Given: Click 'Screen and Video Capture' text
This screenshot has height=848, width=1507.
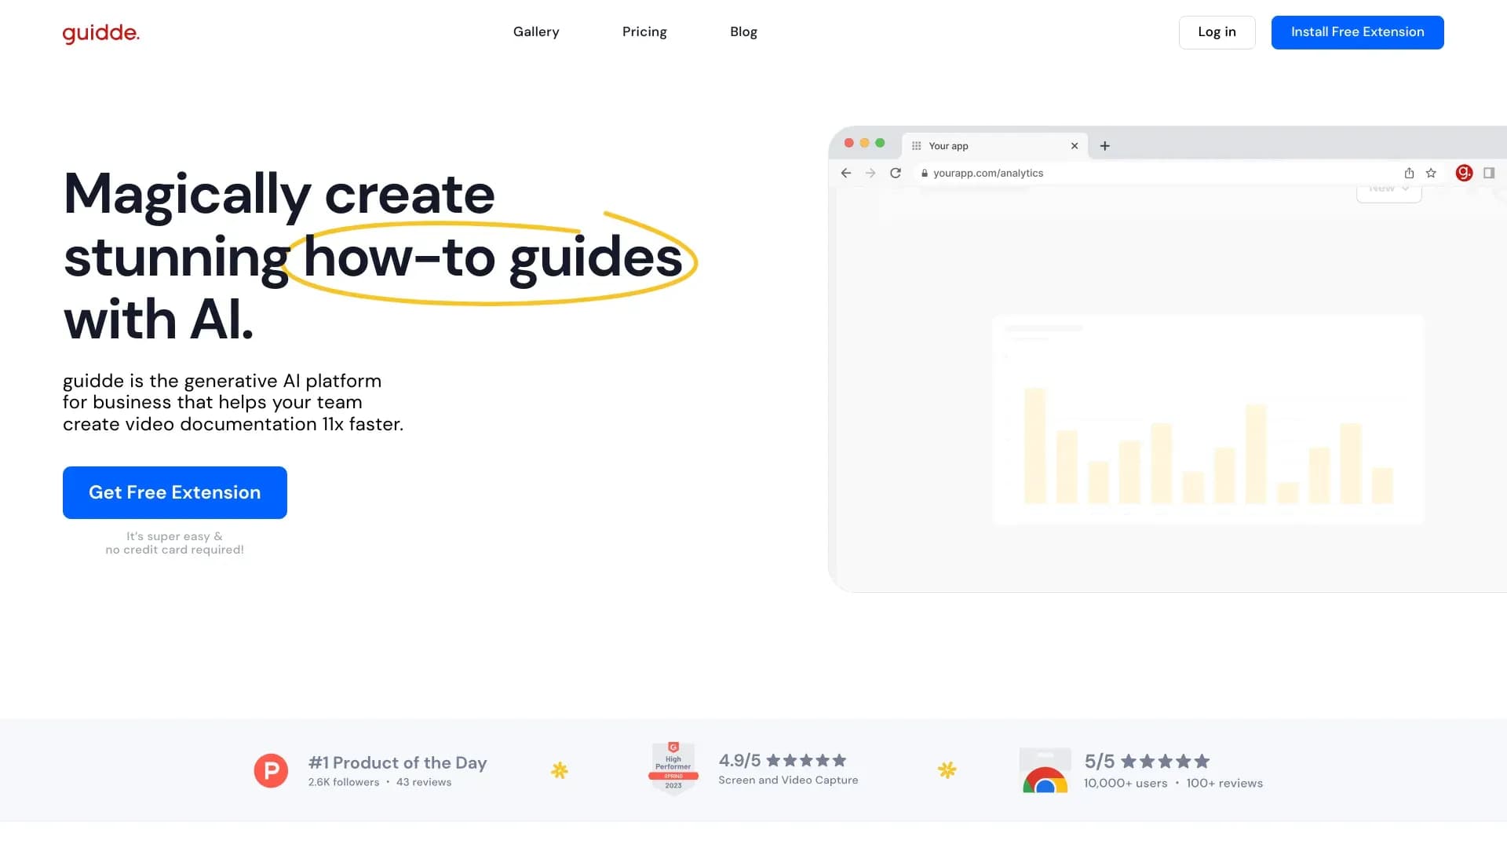Looking at the screenshot, I should click(788, 780).
